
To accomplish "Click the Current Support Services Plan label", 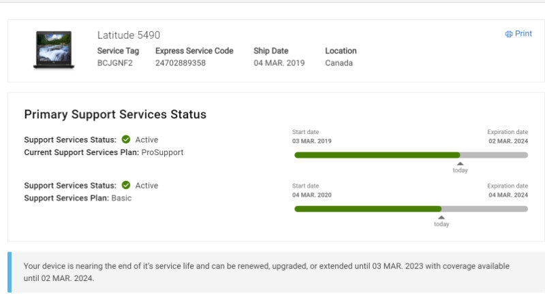I will (x=82, y=152).
